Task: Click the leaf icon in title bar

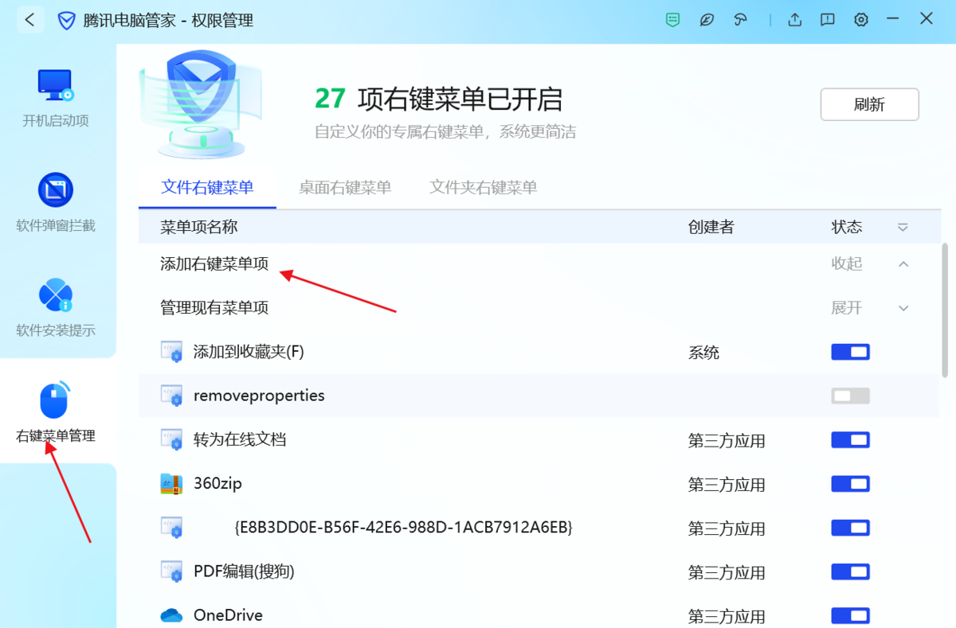Action: [x=707, y=20]
